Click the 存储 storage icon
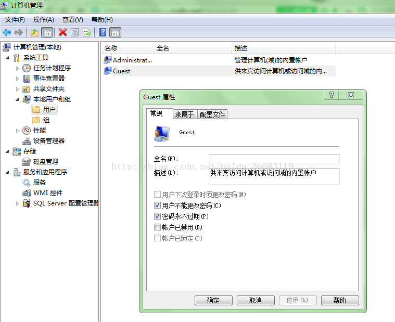The height and width of the screenshot is (322, 395). tap(17, 151)
